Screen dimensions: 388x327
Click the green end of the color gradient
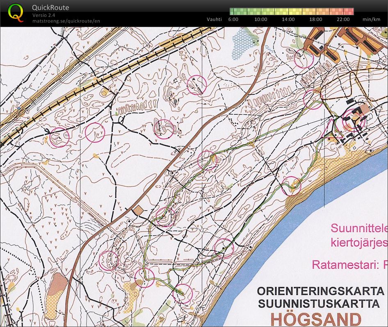233,11
